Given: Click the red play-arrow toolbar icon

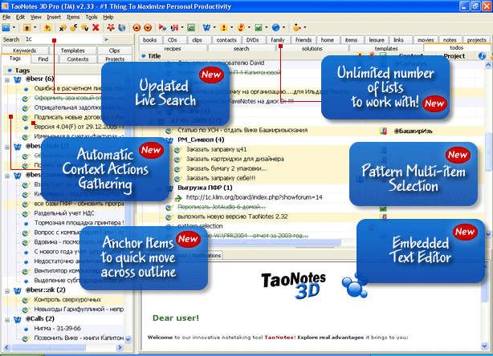Looking at the screenshot, I should click(162, 27).
